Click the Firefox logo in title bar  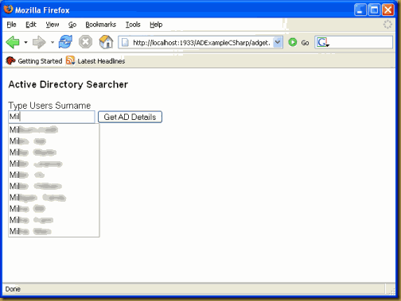9,10
